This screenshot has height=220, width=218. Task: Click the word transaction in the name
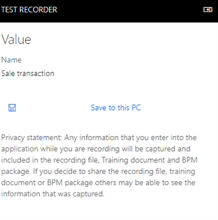coord(35,73)
